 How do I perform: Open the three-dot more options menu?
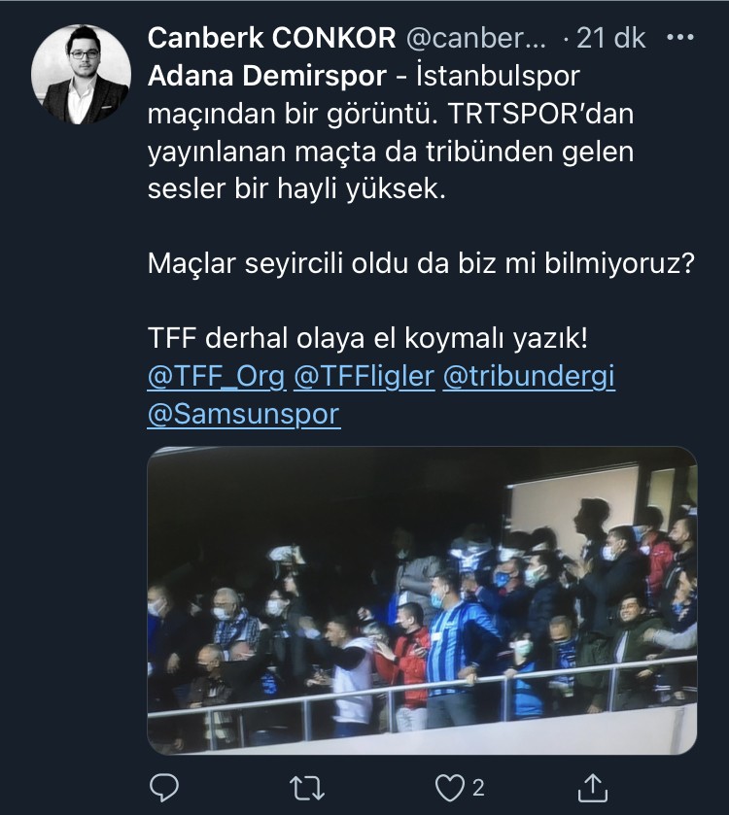(680, 38)
